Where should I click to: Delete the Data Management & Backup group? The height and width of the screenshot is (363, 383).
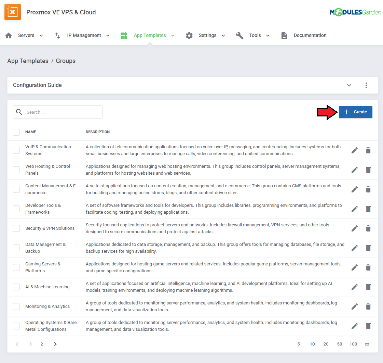[x=368, y=248]
